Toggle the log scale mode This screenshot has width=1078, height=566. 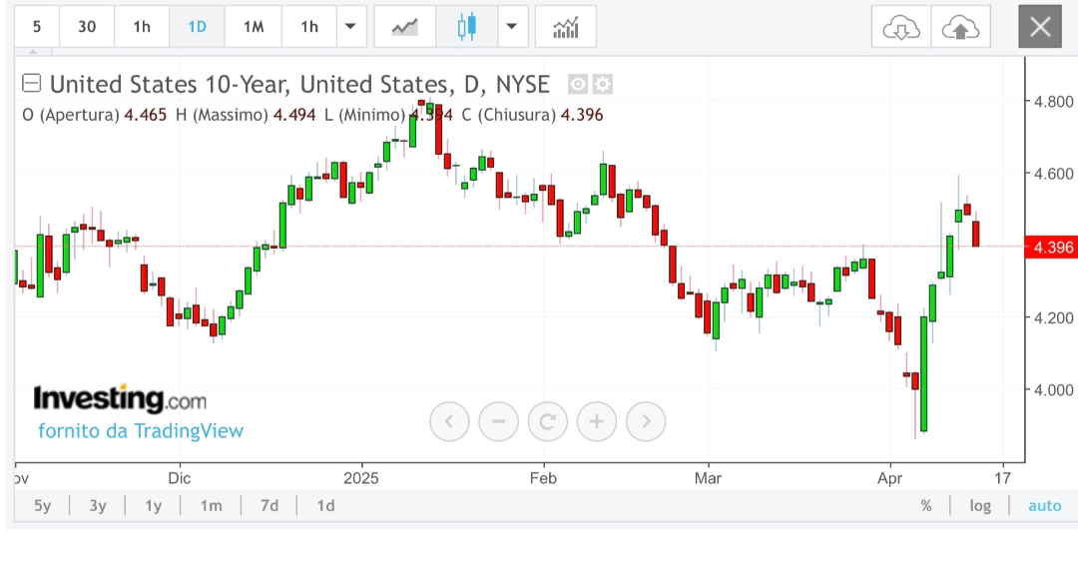point(980,506)
